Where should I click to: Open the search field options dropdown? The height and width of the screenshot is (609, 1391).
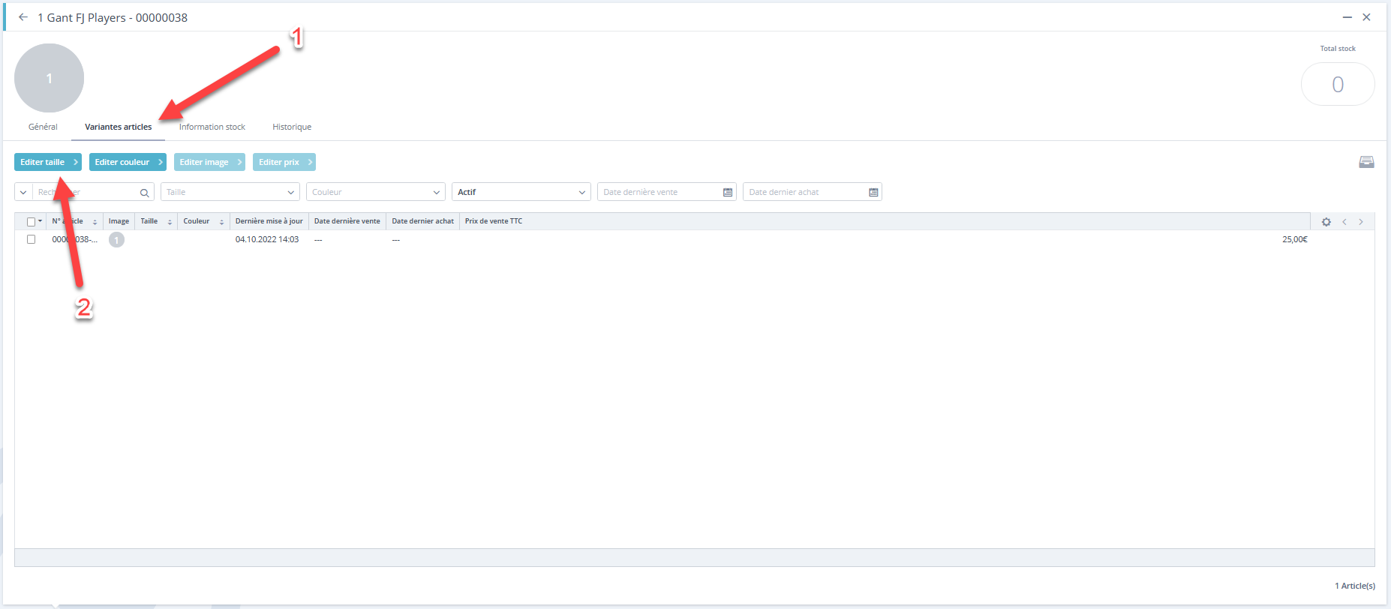point(23,192)
